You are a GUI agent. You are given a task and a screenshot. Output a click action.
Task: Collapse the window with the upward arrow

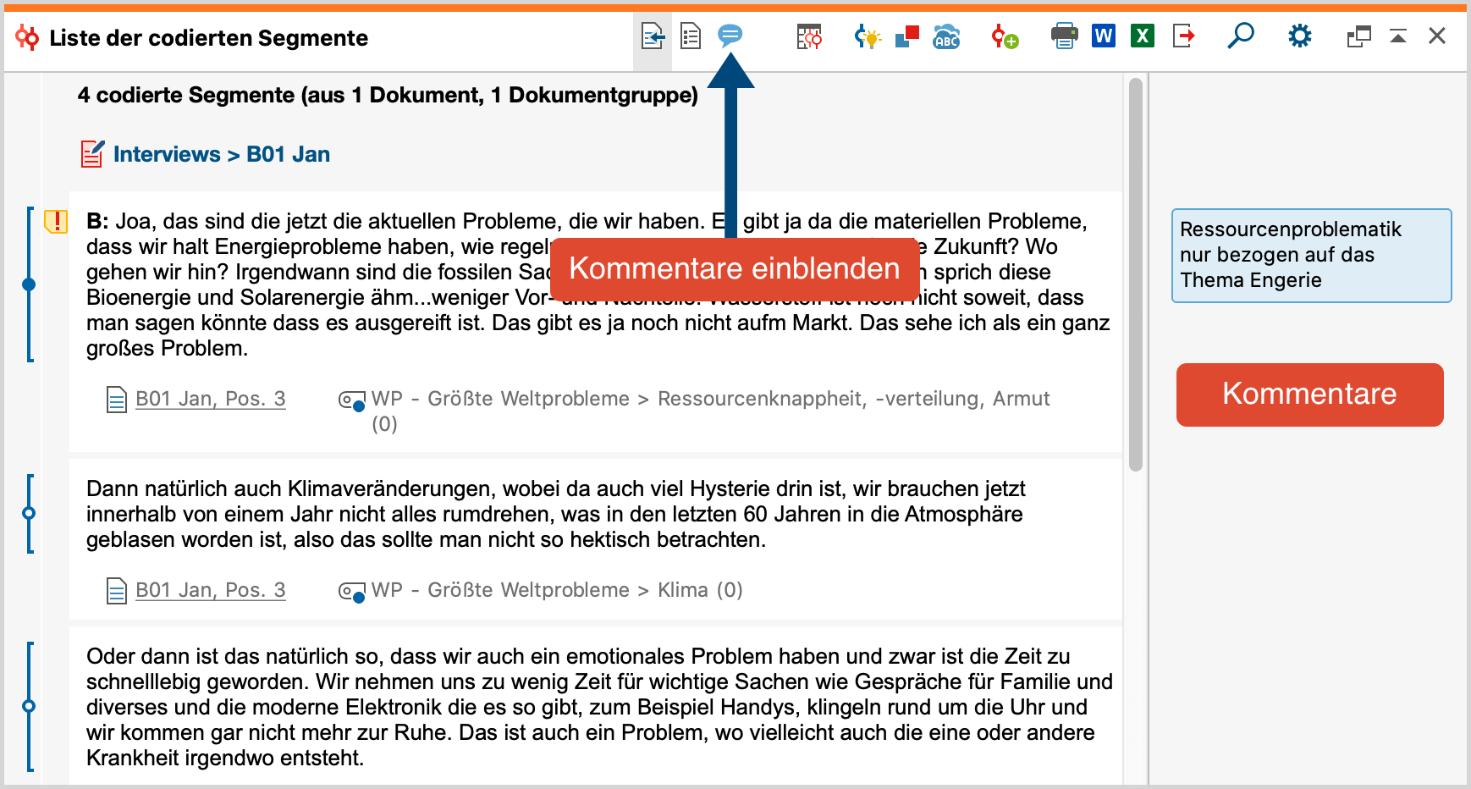coord(1398,36)
